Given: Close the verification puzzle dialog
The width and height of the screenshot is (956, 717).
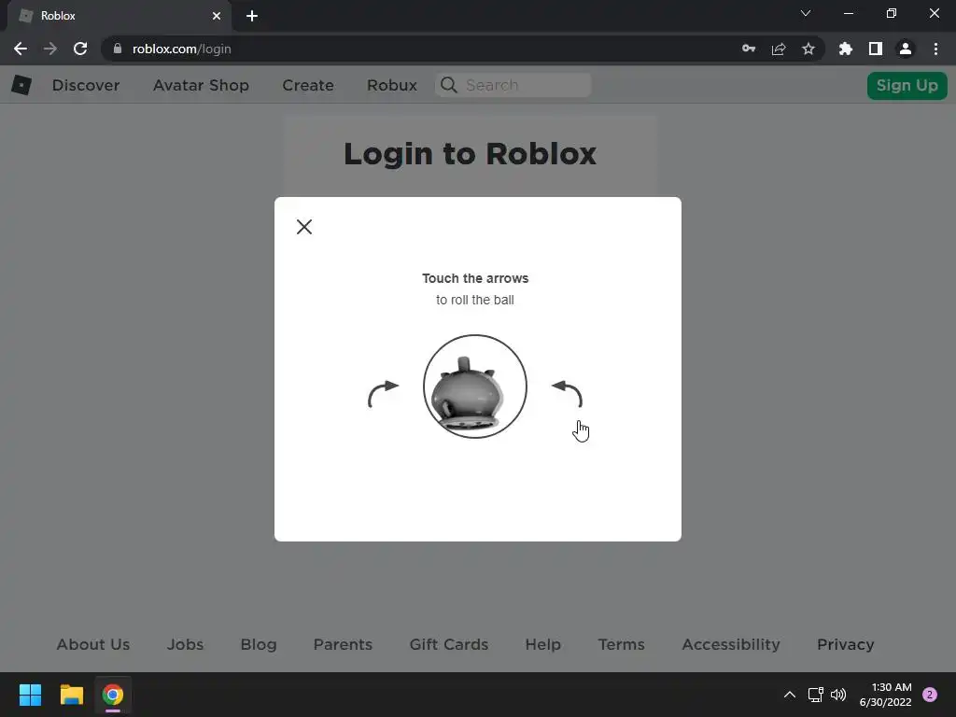Looking at the screenshot, I should [303, 227].
